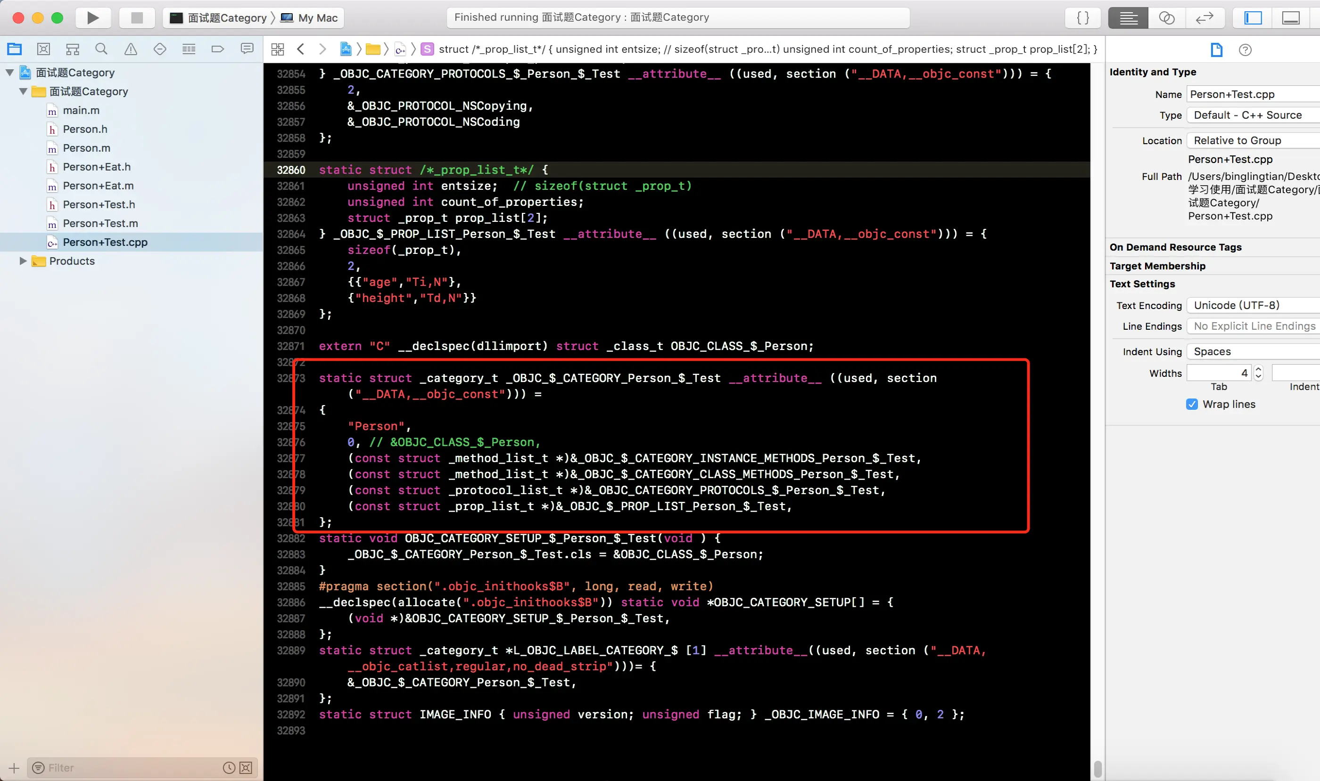Screen dimensions: 1320x781
Task: Open the Find navigator magnifier icon
Action: (x=101, y=49)
